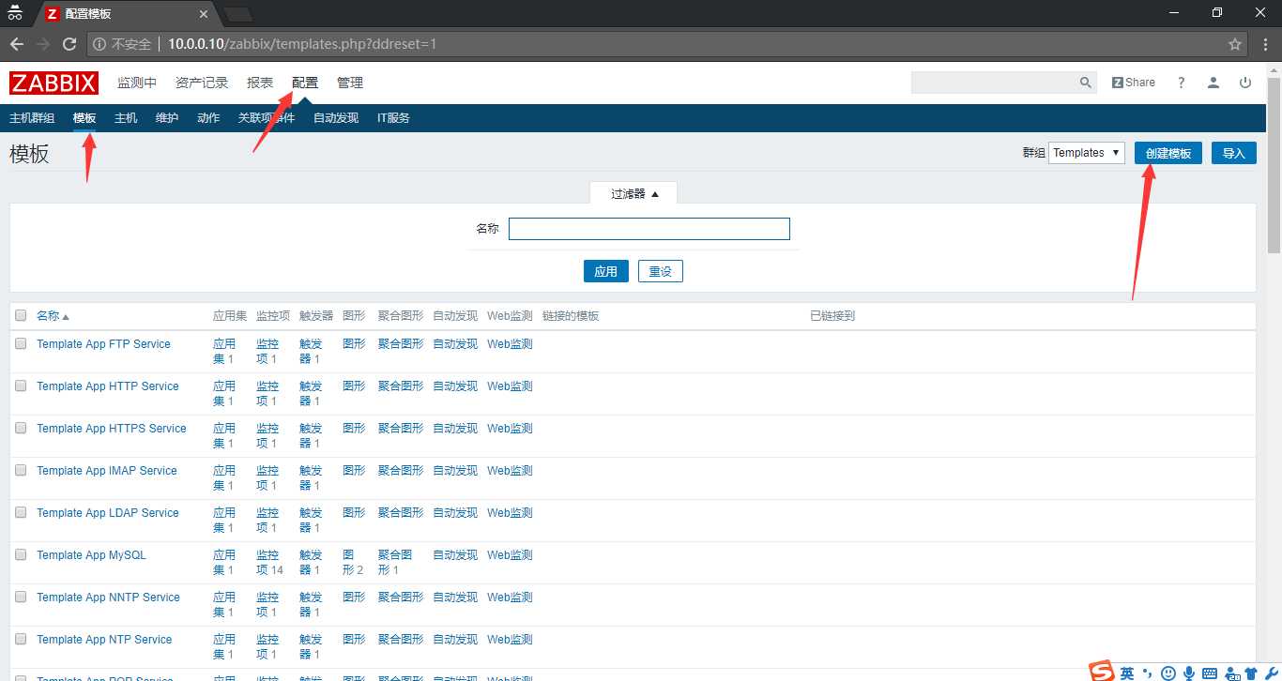Click the Sogou emoji smiley icon

click(1168, 673)
